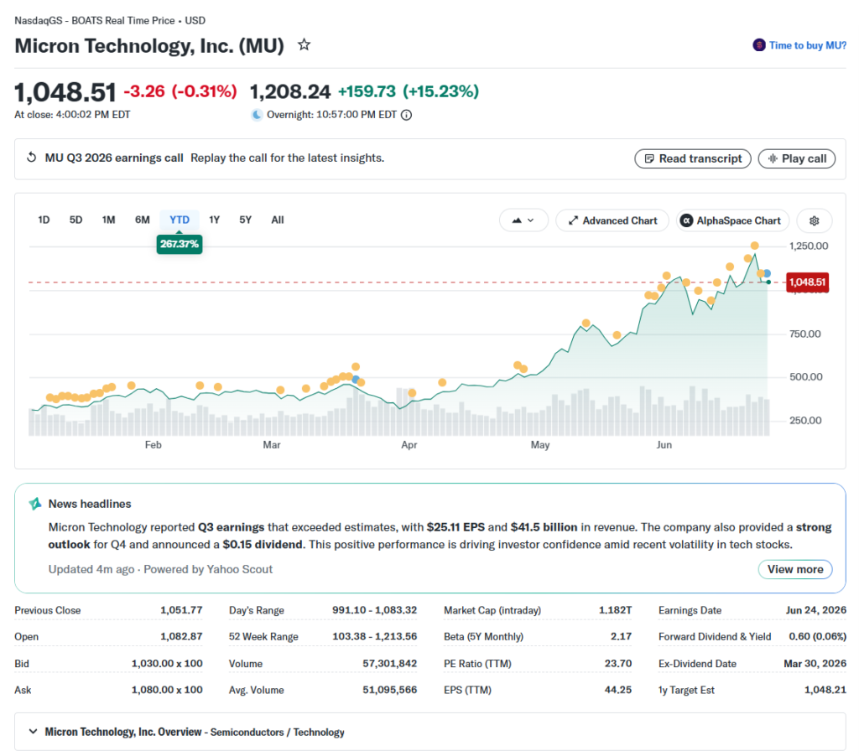Select Previous Close value 1,051.77
This screenshot has height=756, width=859.
(x=181, y=610)
